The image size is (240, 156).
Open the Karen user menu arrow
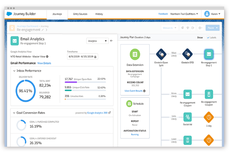219,14
